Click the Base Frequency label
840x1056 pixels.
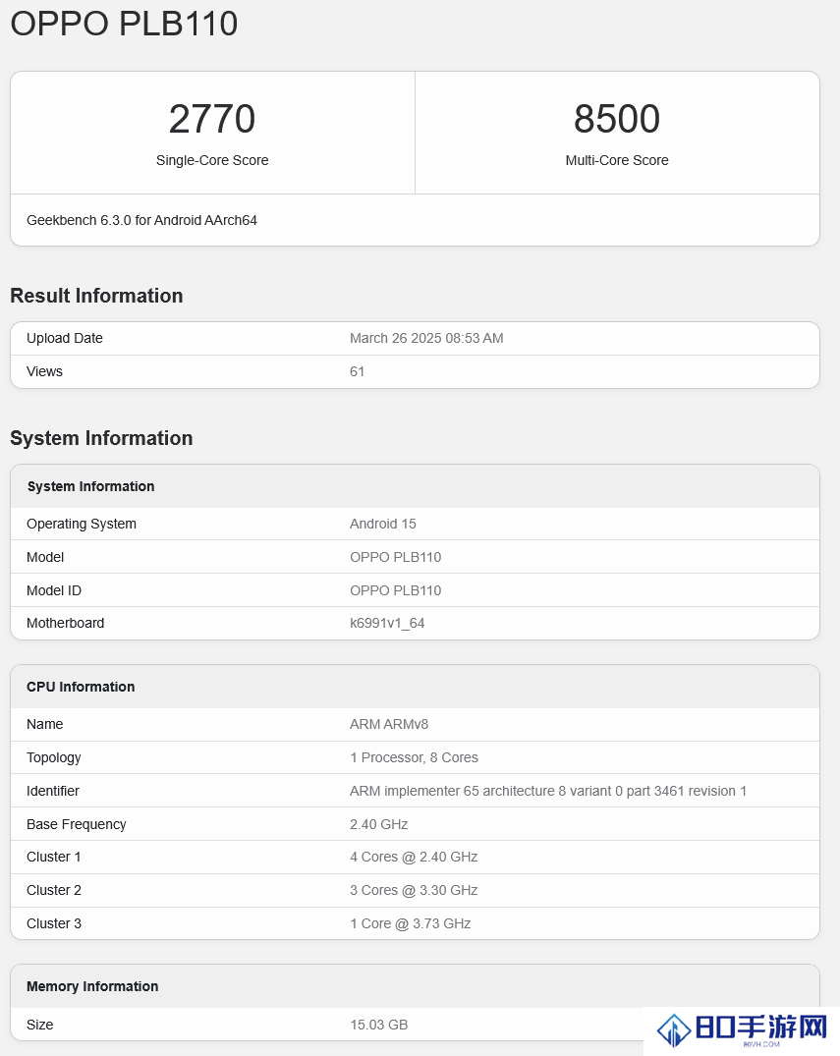[77, 824]
